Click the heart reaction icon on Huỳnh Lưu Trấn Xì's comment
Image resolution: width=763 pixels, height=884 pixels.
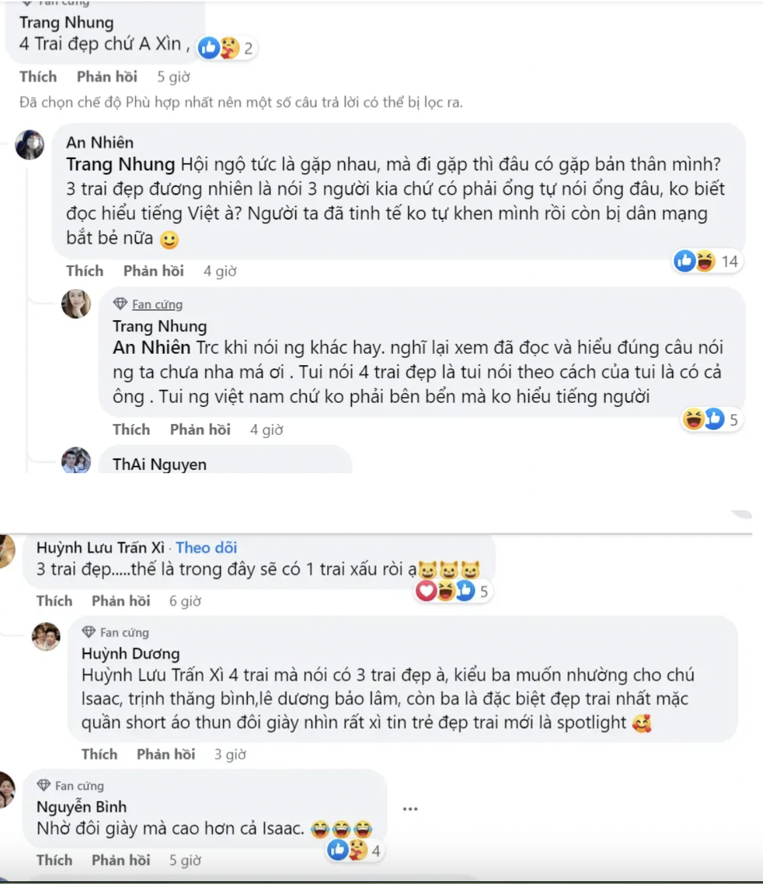(425, 592)
